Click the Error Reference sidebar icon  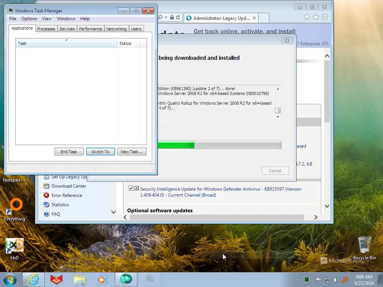46,195
